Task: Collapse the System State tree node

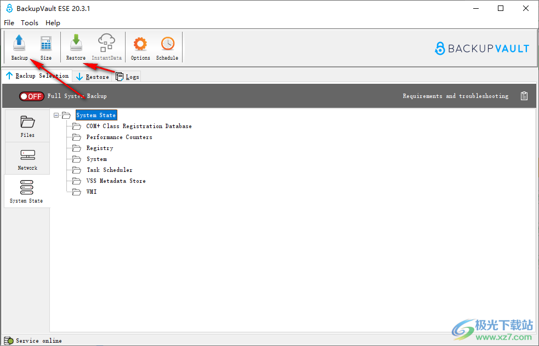Action: coord(56,116)
